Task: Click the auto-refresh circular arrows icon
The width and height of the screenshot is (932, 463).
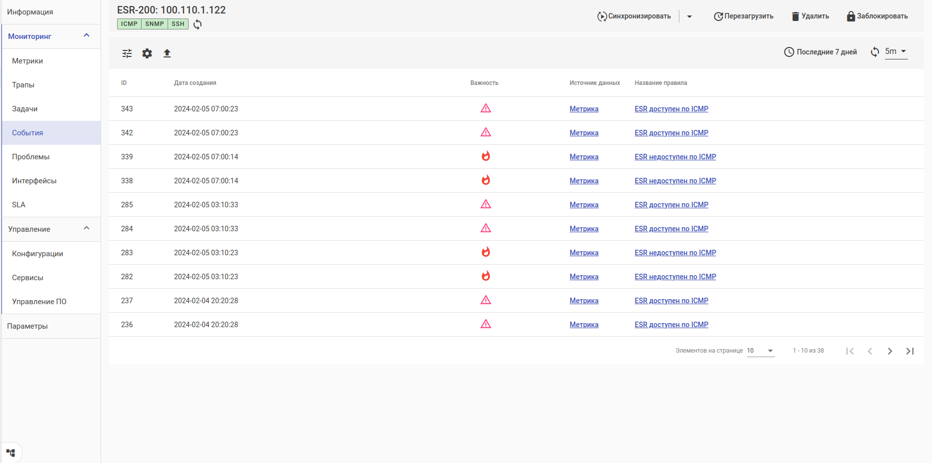Action: pyautogui.click(x=874, y=52)
